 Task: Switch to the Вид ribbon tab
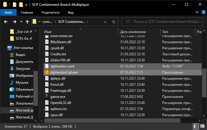click(x=70, y=12)
